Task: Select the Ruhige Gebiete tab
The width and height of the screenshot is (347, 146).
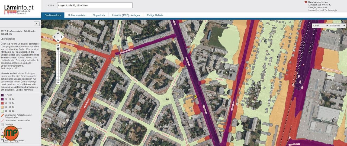Action: pyautogui.click(x=155, y=15)
